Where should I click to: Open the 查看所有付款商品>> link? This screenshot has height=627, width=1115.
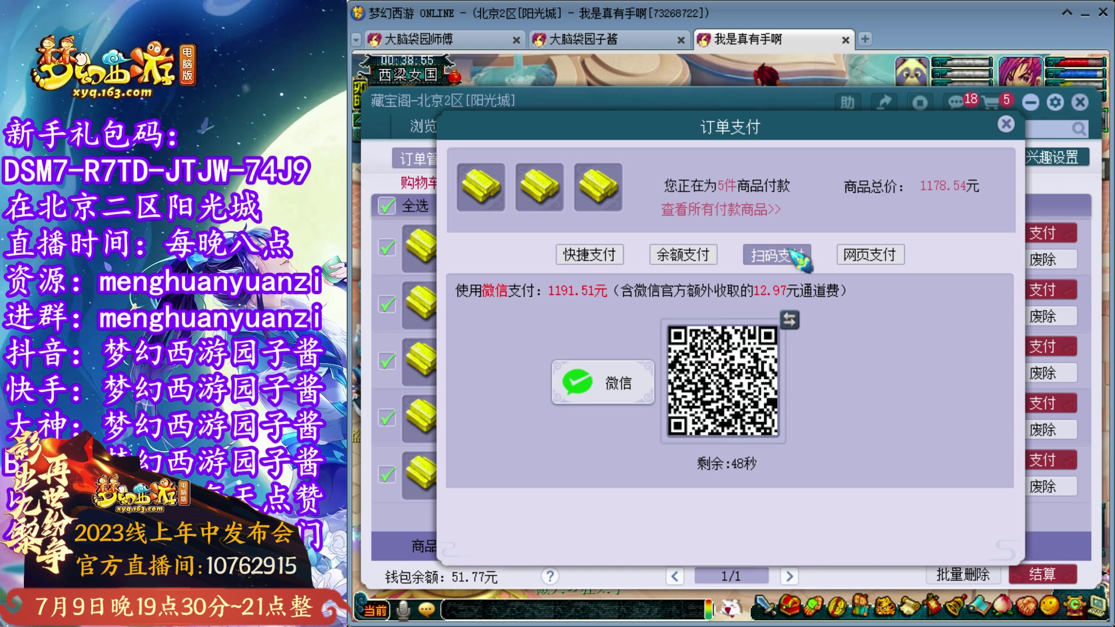(x=721, y=210)
